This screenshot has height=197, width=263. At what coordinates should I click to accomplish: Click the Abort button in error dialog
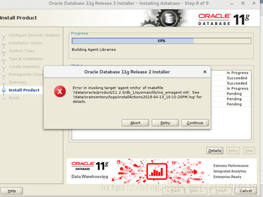135,123
